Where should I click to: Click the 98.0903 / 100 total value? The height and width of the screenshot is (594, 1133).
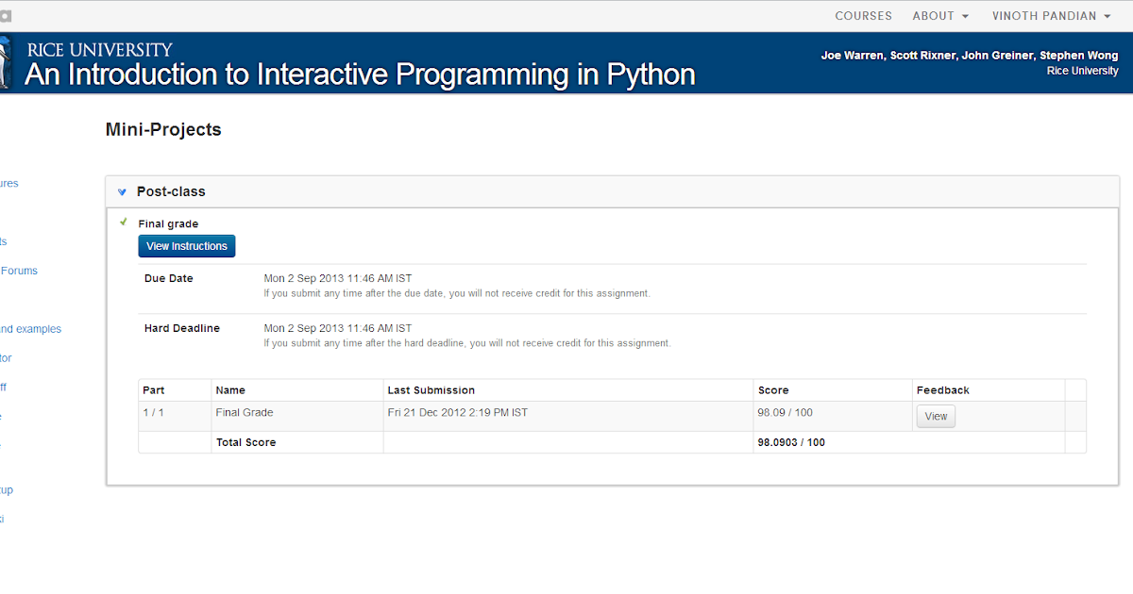(x=791, y=442)
